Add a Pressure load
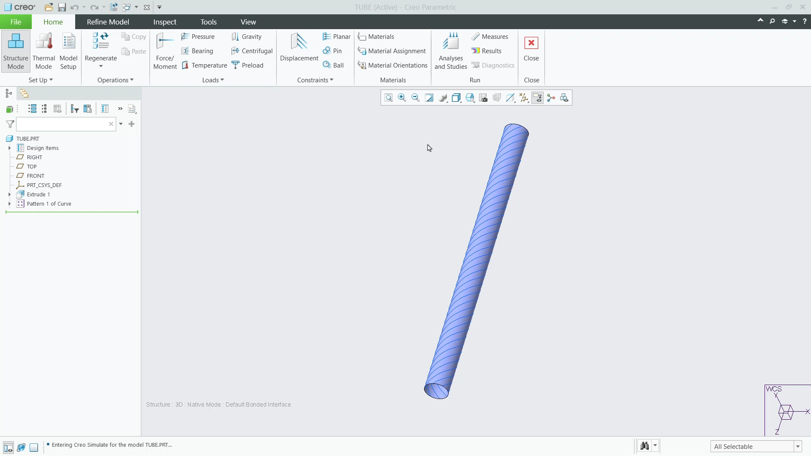The image size is (811, 456). tap(198, 37)
